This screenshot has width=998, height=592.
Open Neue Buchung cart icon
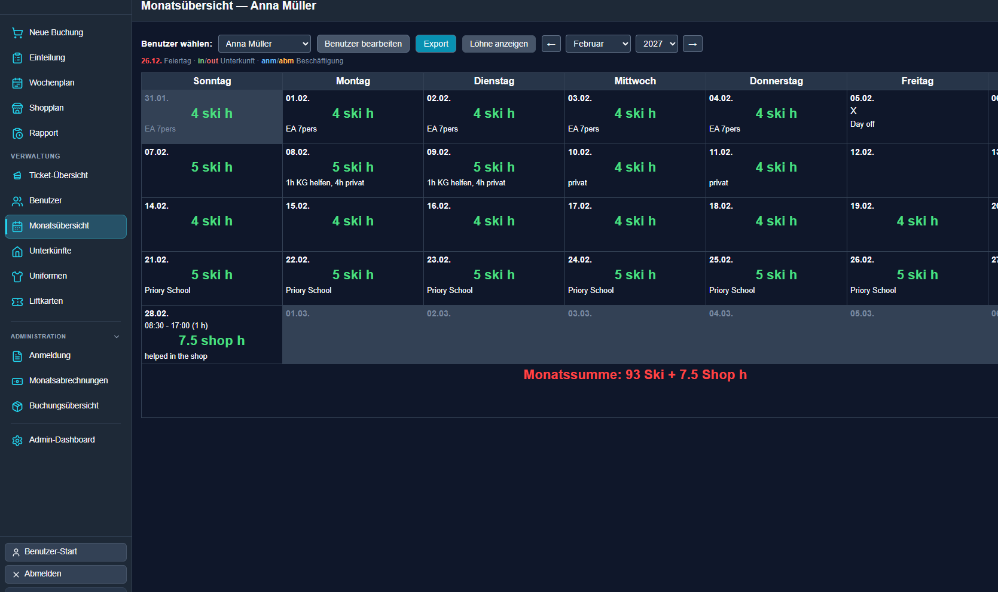click(x=17, y=33)
